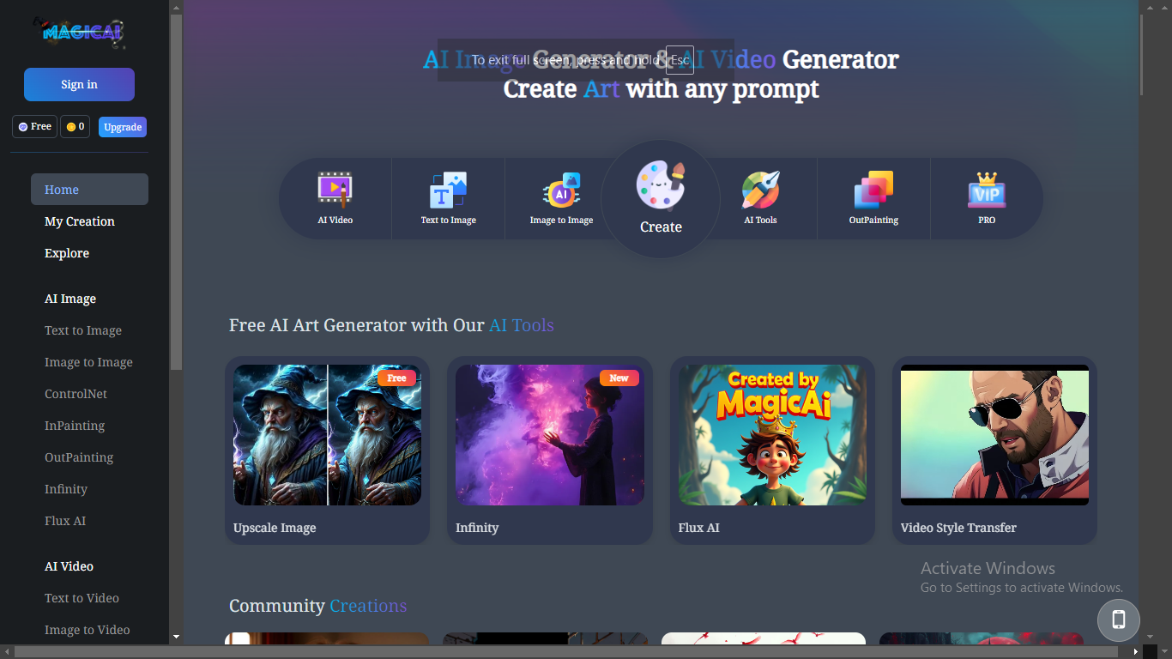1172x659 pixels.
Task: Open InPainting from the sidebar
Action: coord(75,426)
